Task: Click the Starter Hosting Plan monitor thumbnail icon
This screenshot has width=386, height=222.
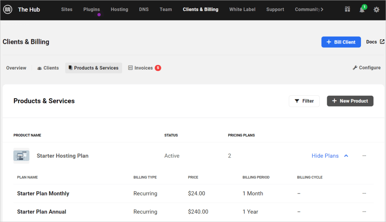Action: [21, 155]
